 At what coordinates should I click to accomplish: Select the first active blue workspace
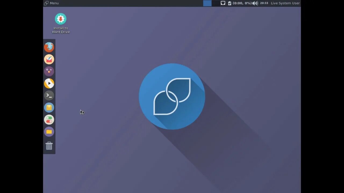tap(207, 3)
